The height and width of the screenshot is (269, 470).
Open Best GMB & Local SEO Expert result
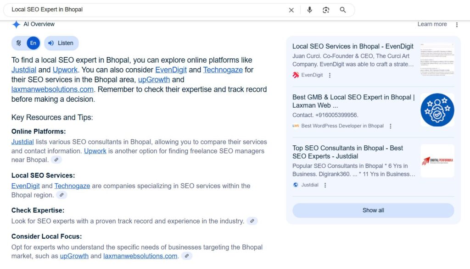click(x=353, y=101)
